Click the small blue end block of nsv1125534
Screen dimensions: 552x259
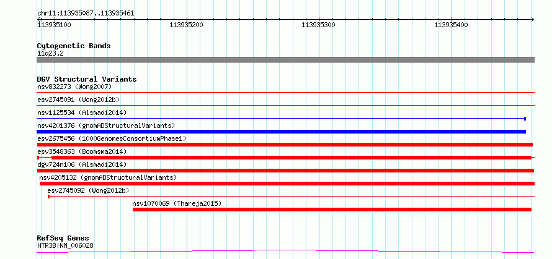point(525,119)
